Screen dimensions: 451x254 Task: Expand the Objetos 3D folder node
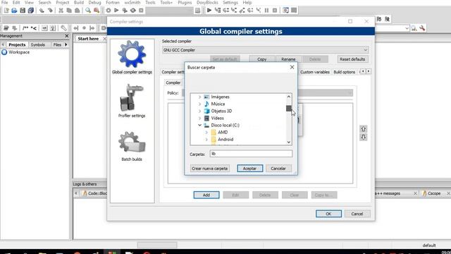click(x=199, y=111)
